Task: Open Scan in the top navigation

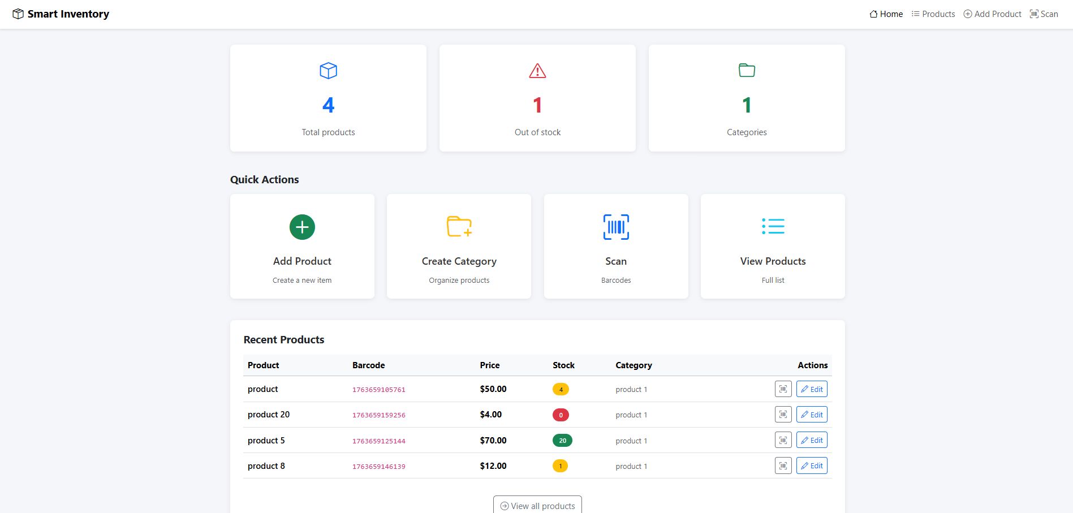Action: click(1044, 14)
